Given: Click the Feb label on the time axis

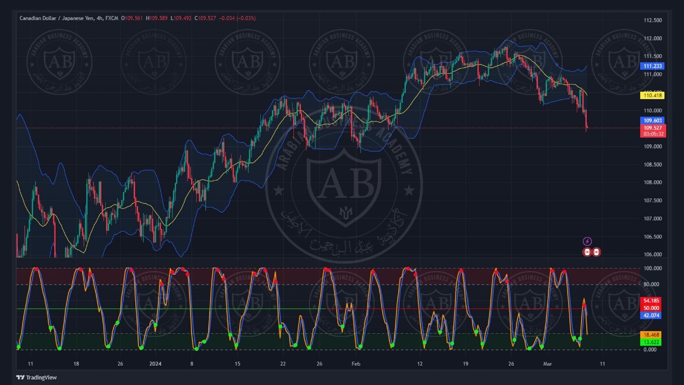Looking at the screenshot, I should click(356, 364).
